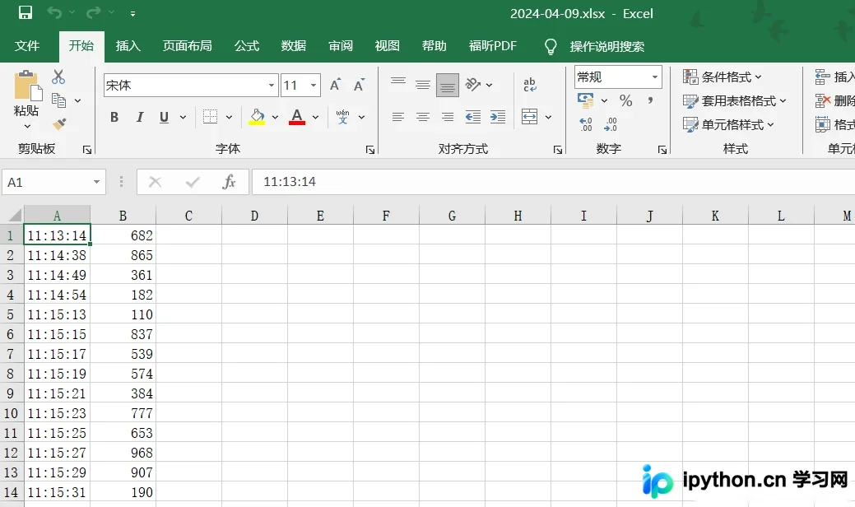
Task: Align cell text to middle
Action: 423,85
